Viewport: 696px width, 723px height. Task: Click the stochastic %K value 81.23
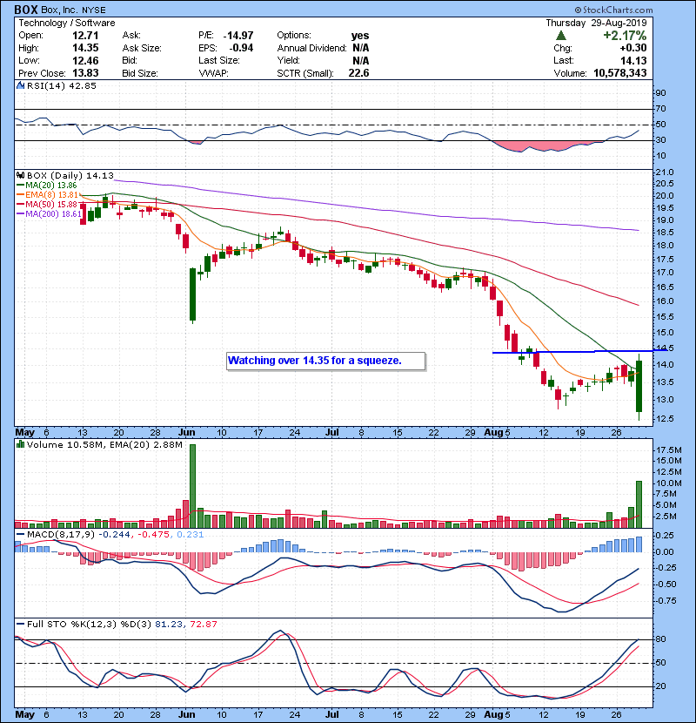pos(169,625)
